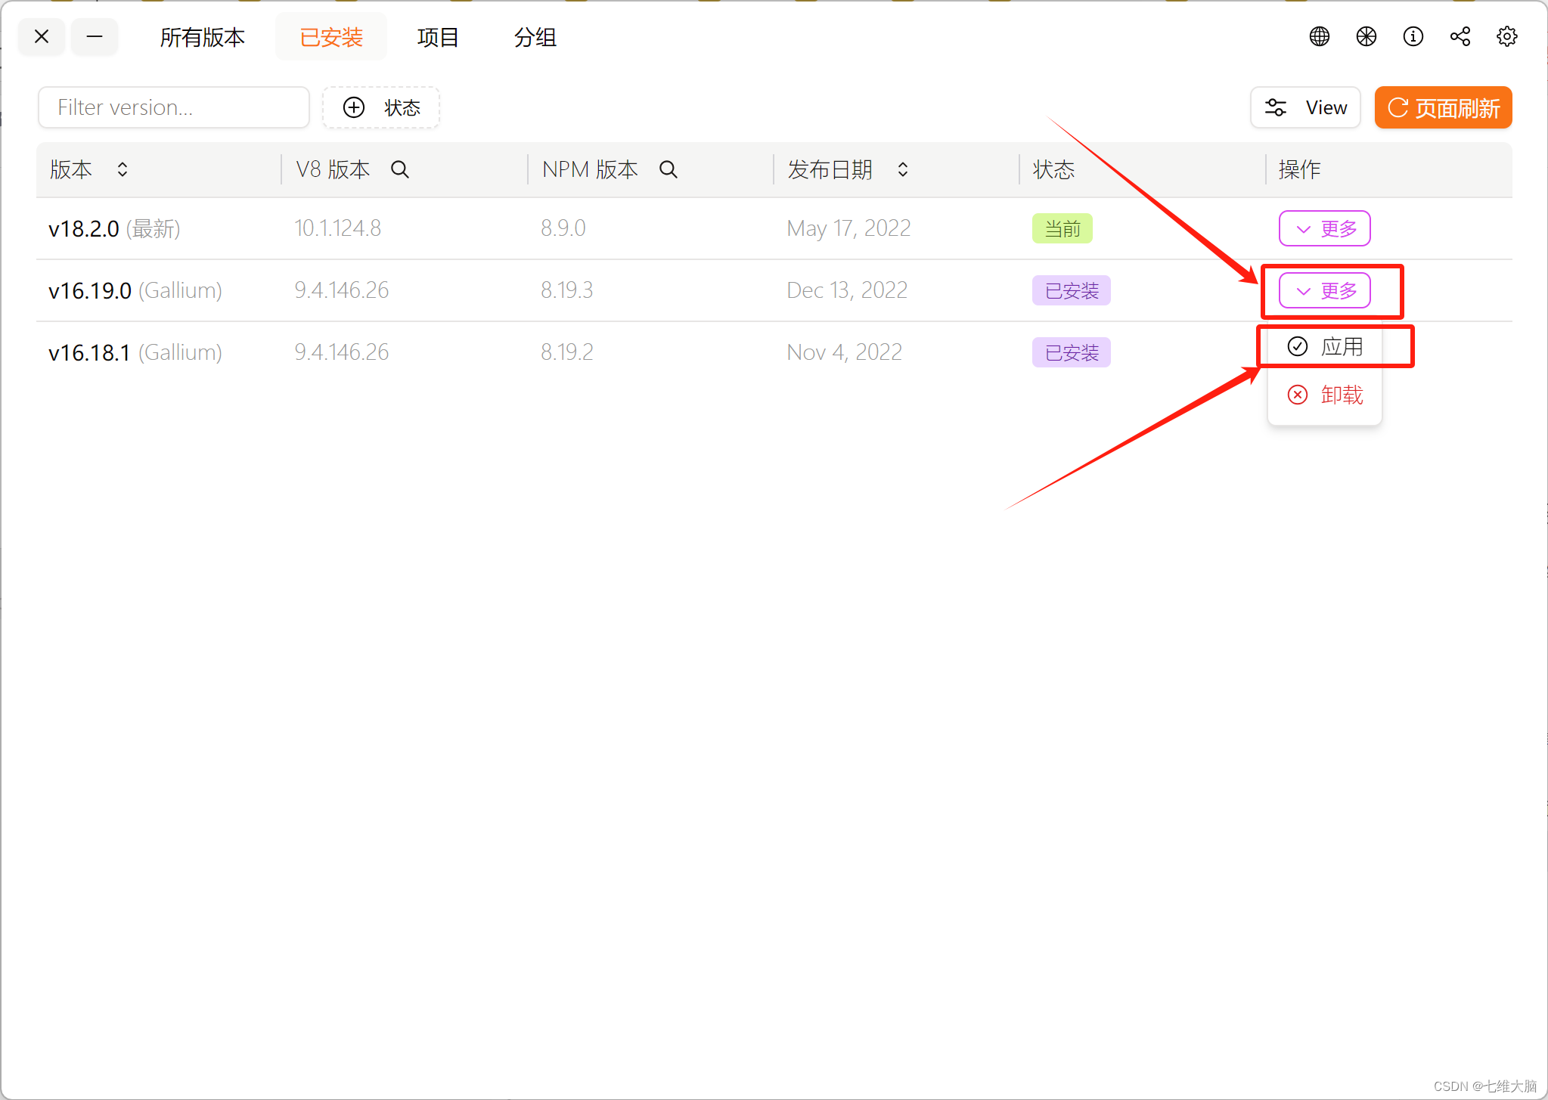Click the share nodes icon
Screen dimensions: 1548x1100
pyautogui.click(x=1460, y=36)
